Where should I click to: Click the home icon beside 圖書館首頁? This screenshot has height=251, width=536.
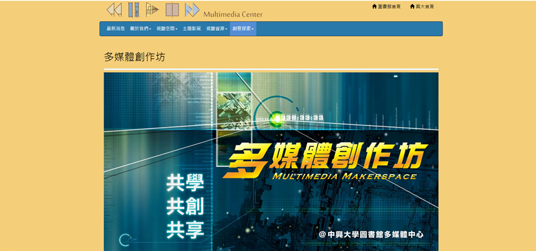point(374,6)
